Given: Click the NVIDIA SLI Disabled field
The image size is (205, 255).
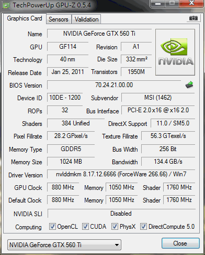Looking at the screenshot, I should (x=121, y=214).
